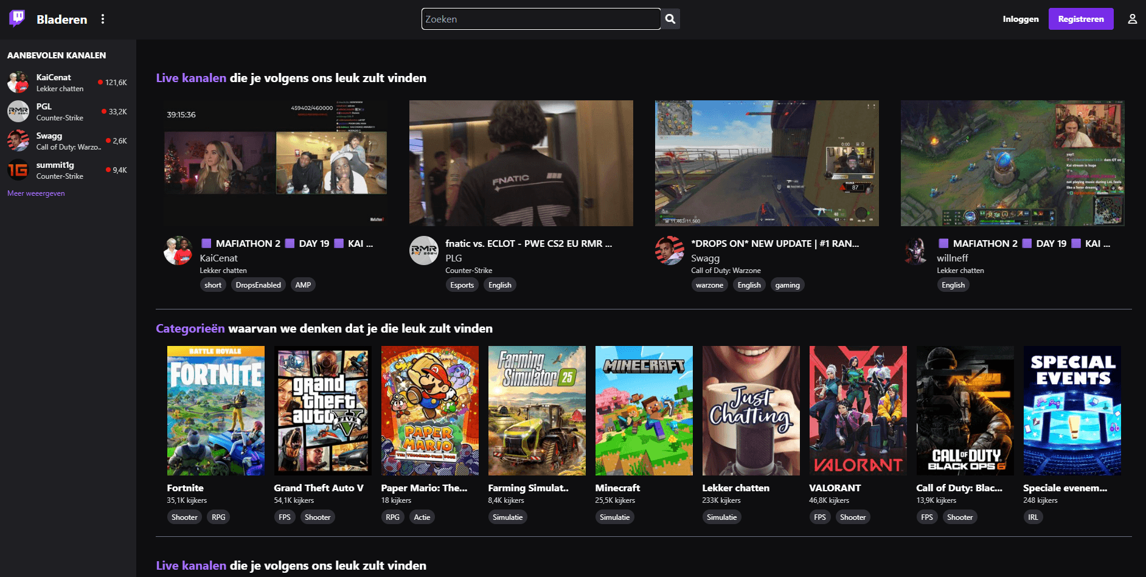
Task: Open Farming Simulator 25 cover
Action: click(537, 411)
